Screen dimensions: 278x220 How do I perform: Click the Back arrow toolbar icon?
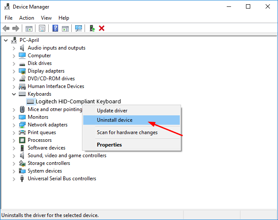click(6, 28)
